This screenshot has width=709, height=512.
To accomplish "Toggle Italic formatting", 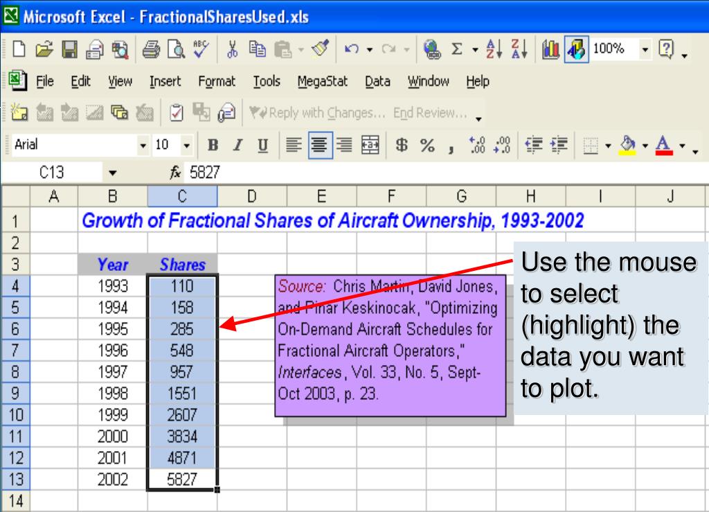I will (x=237, y=145).
